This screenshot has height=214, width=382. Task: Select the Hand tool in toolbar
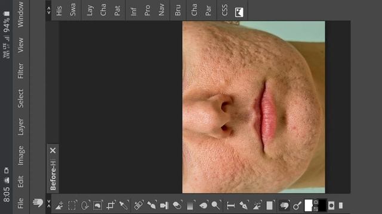[284, 206]
